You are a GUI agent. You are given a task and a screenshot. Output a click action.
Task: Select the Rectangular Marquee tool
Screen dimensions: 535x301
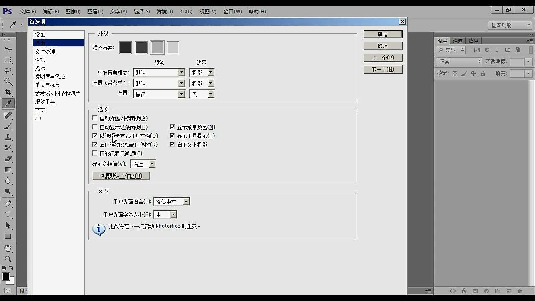(8, 60)
